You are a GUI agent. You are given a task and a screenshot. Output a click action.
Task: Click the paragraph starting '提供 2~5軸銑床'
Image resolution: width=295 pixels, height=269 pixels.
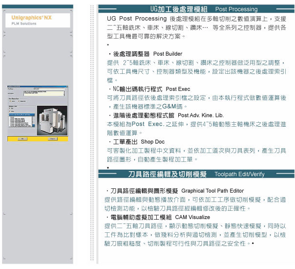click(x=196, y=71)
